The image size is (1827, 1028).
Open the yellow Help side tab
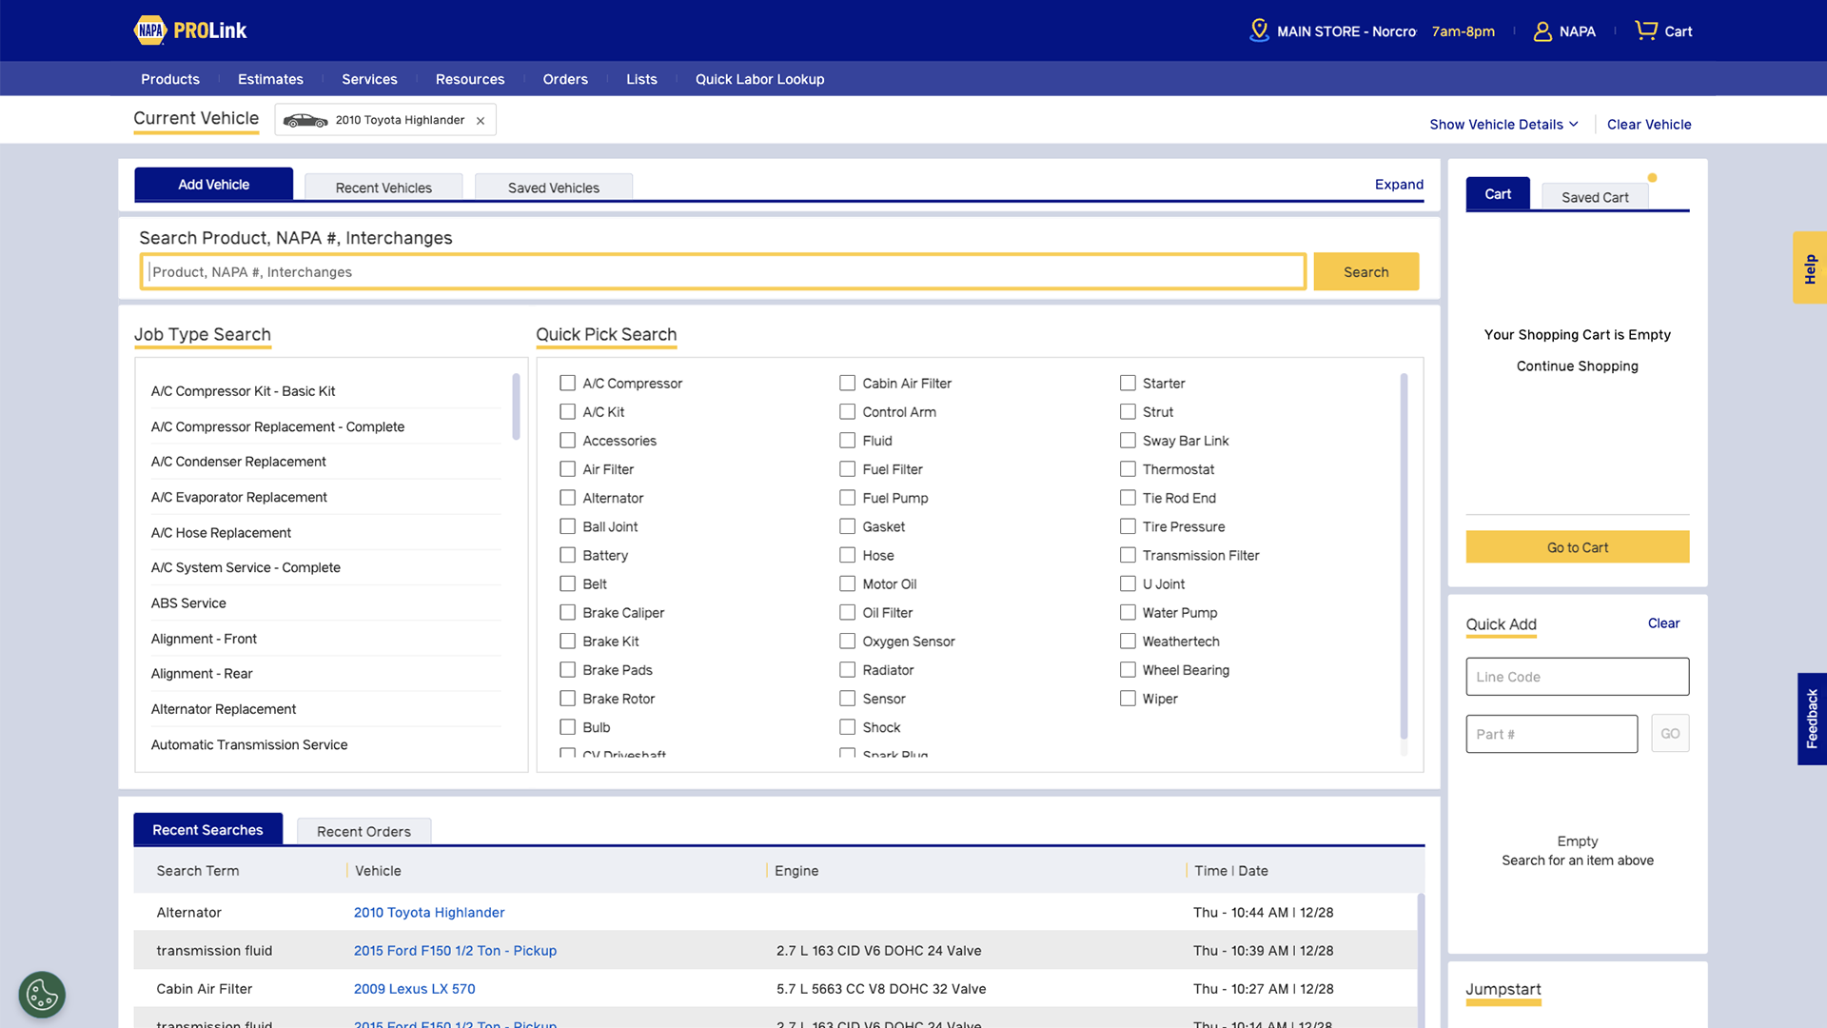click(x=1810, y=268)
